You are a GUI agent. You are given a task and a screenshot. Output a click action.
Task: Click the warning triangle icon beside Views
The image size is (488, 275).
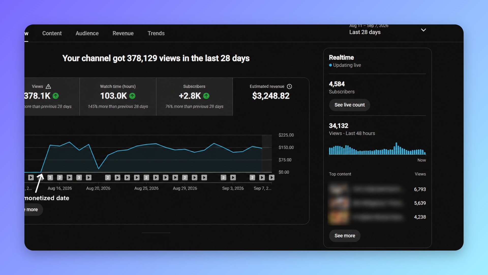48,86
